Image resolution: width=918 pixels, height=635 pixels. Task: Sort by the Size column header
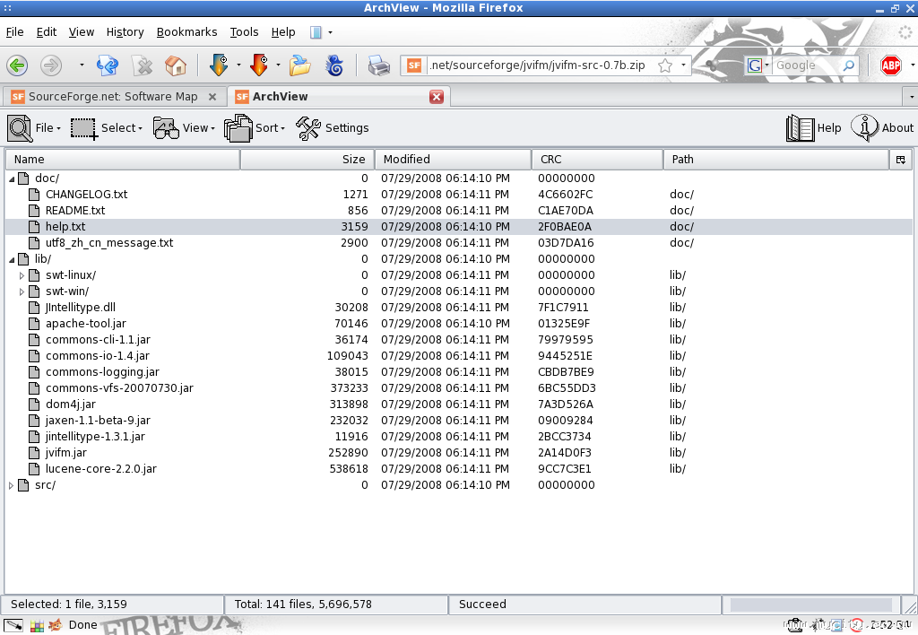[x=308, y=160]
